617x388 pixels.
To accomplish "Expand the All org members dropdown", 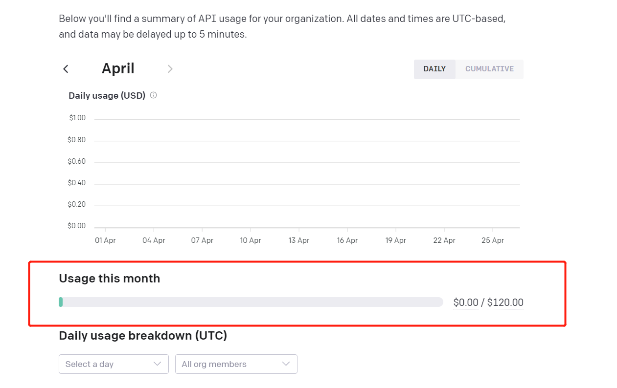I will [x=236, y=364].
